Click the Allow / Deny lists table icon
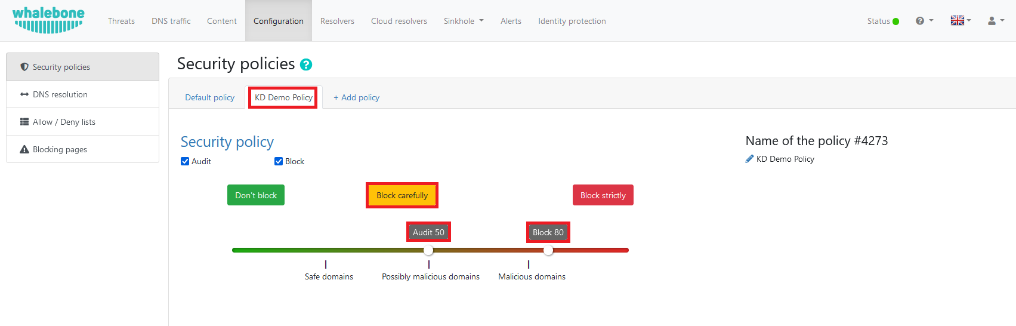 24,122
